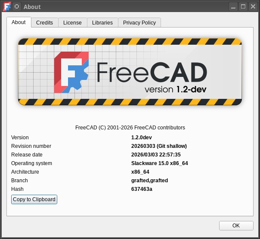Screen dimensions: 260x239
Task: Click the revision number 20260303 (Git shallow)
Action: 159,146
